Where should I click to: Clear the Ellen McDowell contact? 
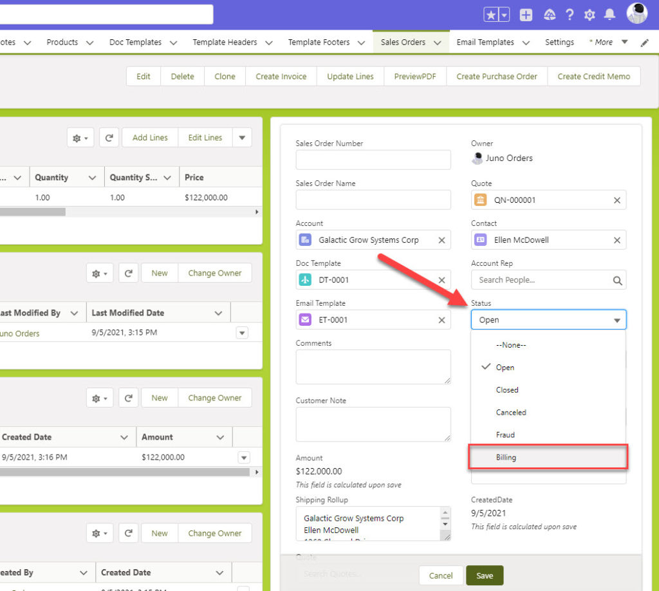click(617, 240)
